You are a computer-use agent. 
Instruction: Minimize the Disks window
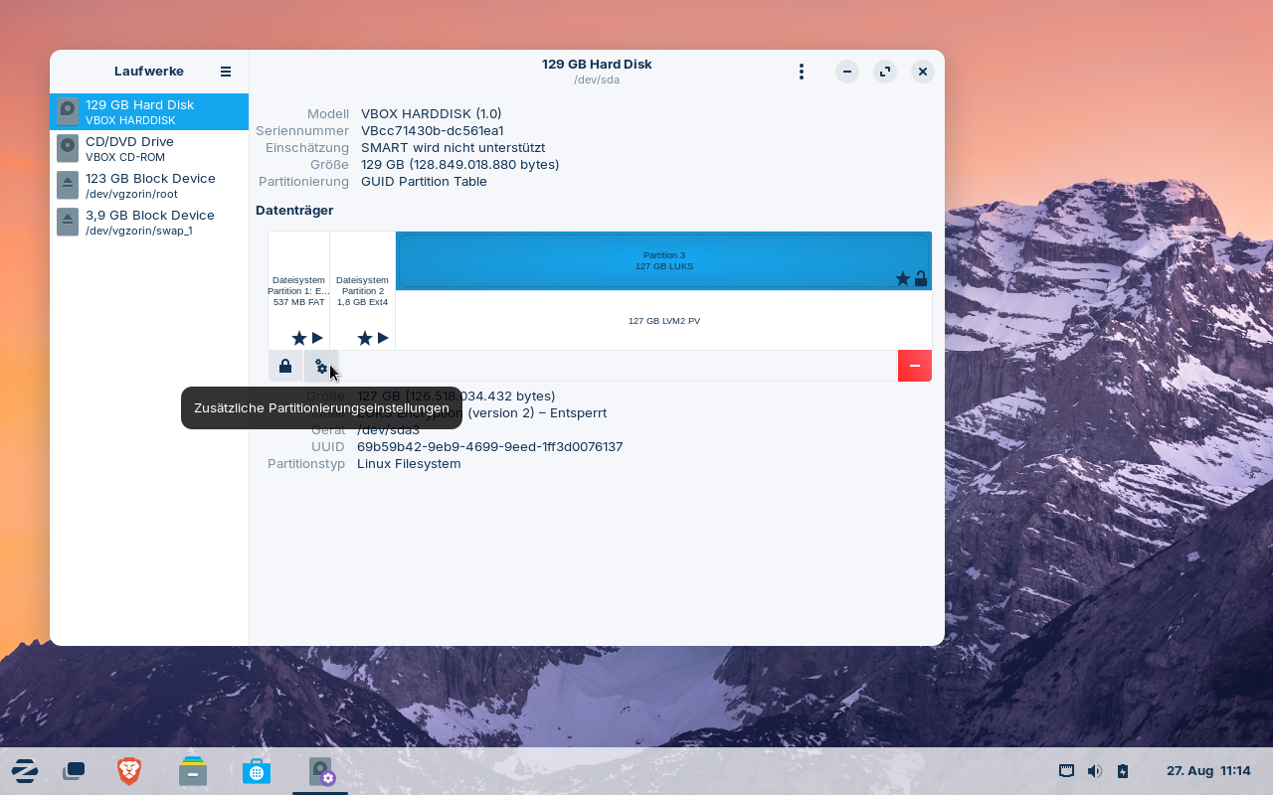coord(846,72)
